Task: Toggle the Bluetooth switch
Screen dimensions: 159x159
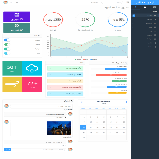Action: [x=7, y=40]
